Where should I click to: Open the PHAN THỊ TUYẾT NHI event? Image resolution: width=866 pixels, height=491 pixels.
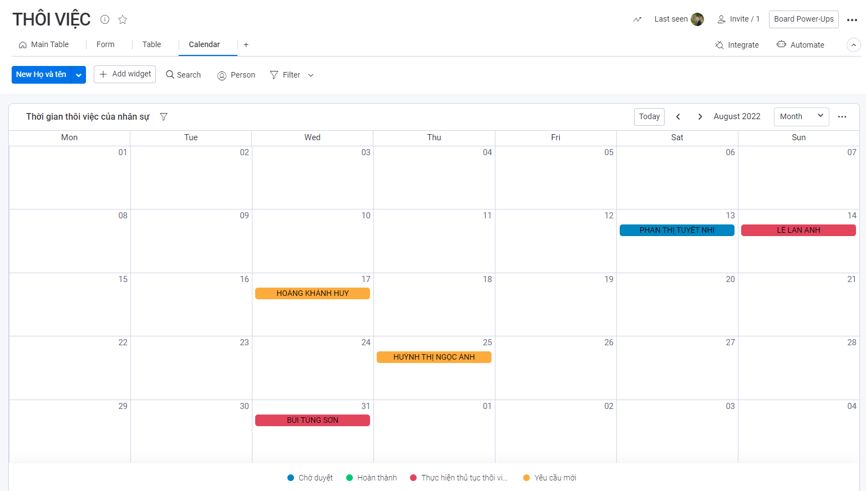677,231
